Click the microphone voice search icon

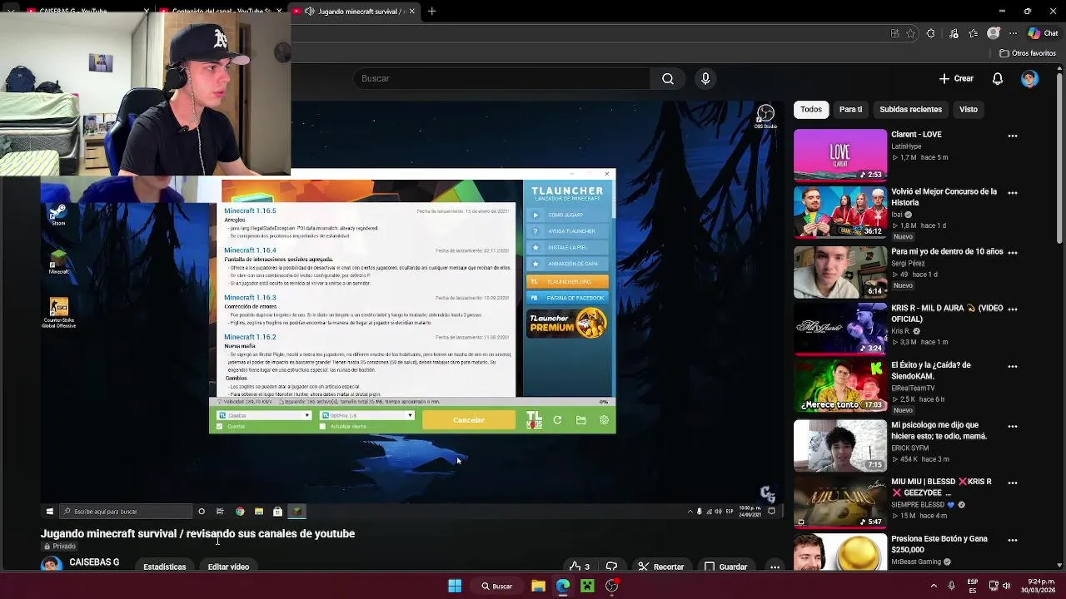[705, 78]
